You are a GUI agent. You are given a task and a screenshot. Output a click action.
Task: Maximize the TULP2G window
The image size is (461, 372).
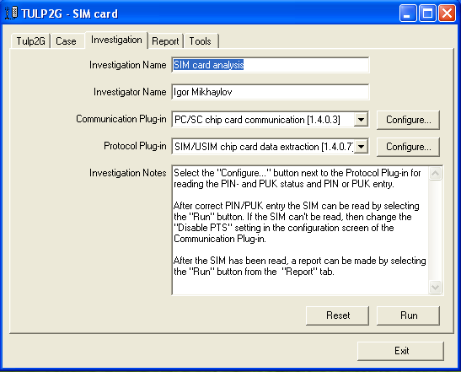click(x=427, y=13)
